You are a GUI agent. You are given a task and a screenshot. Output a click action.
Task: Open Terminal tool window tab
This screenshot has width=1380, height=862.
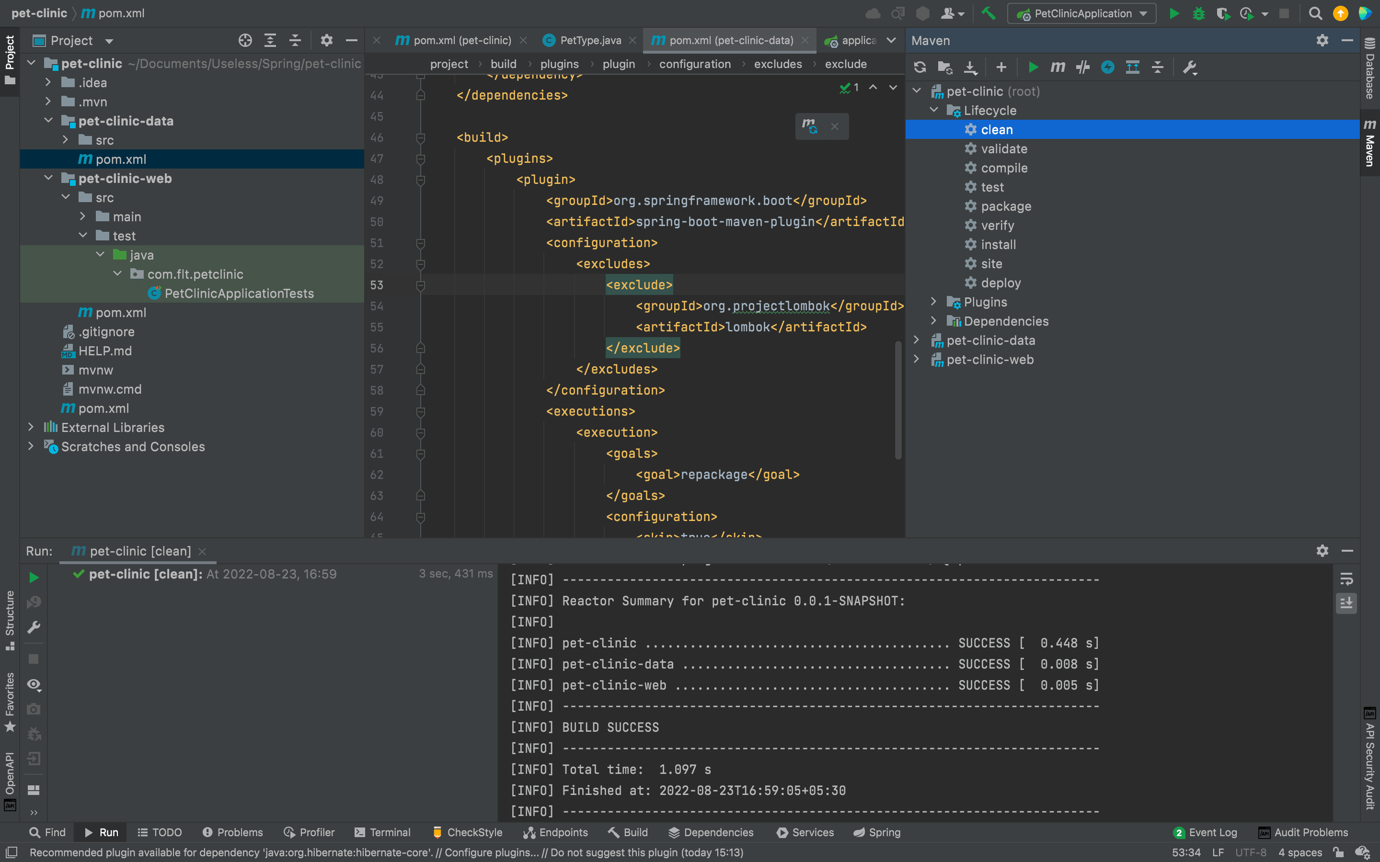coord(382,832)
